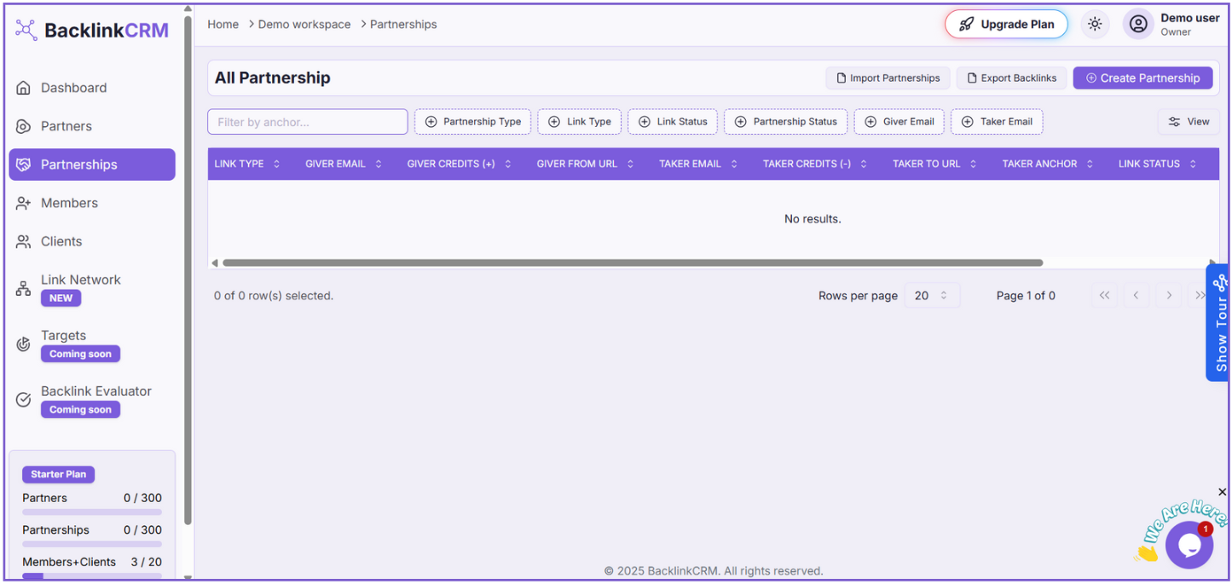Click the Create Partnership button
Viewport: 1232px width, 584px height.
coord(1142,78)
